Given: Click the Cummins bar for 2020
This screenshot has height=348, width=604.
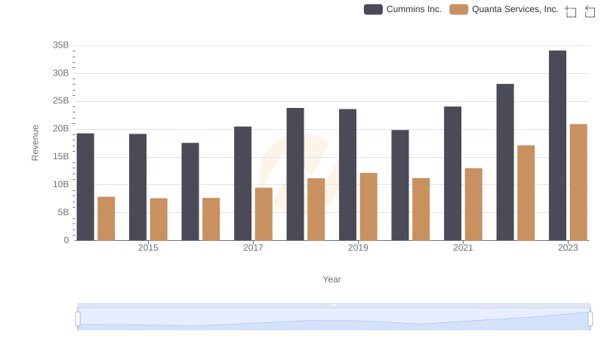Looking at the screenshot, I should pos(400,185).
